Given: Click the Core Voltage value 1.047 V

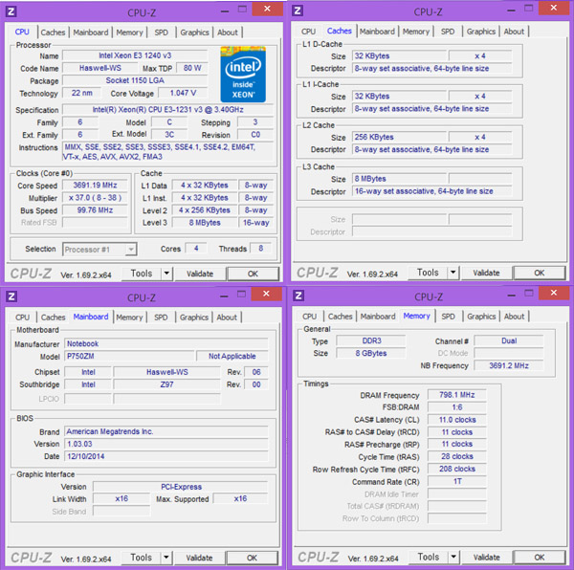Looking at the screenshot, I should click(183, 93).
